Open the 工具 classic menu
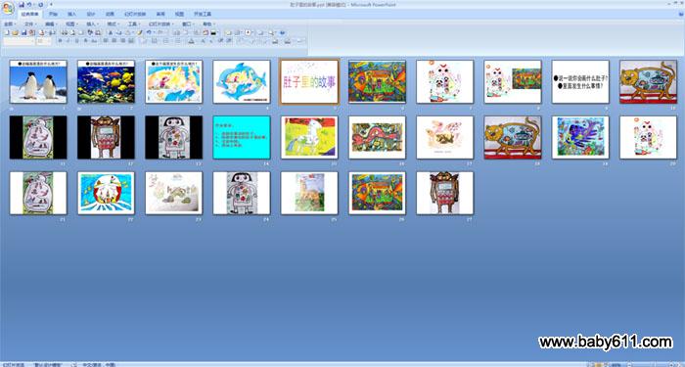 (x=134, y=24)
